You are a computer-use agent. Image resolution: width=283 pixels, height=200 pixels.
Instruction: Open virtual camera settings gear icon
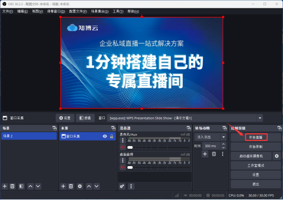pos(277,156)
